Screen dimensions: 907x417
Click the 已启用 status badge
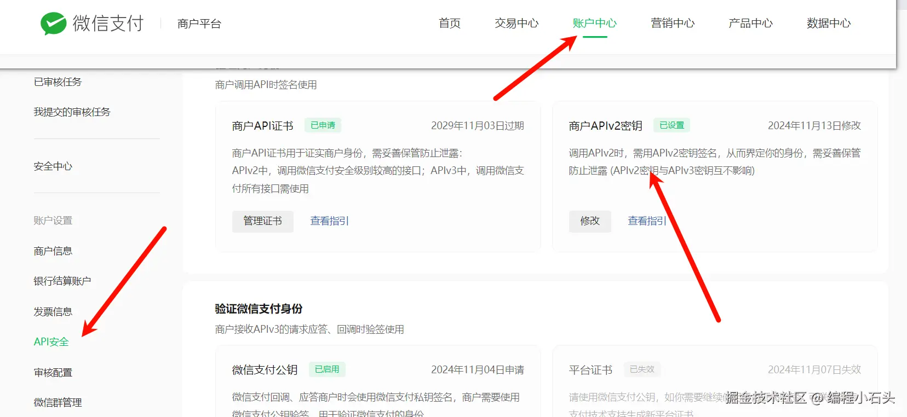click(327, 369)
